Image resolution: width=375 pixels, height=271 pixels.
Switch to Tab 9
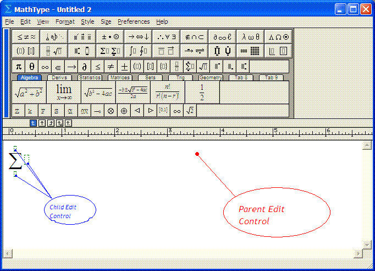click(x=271, y=78)
